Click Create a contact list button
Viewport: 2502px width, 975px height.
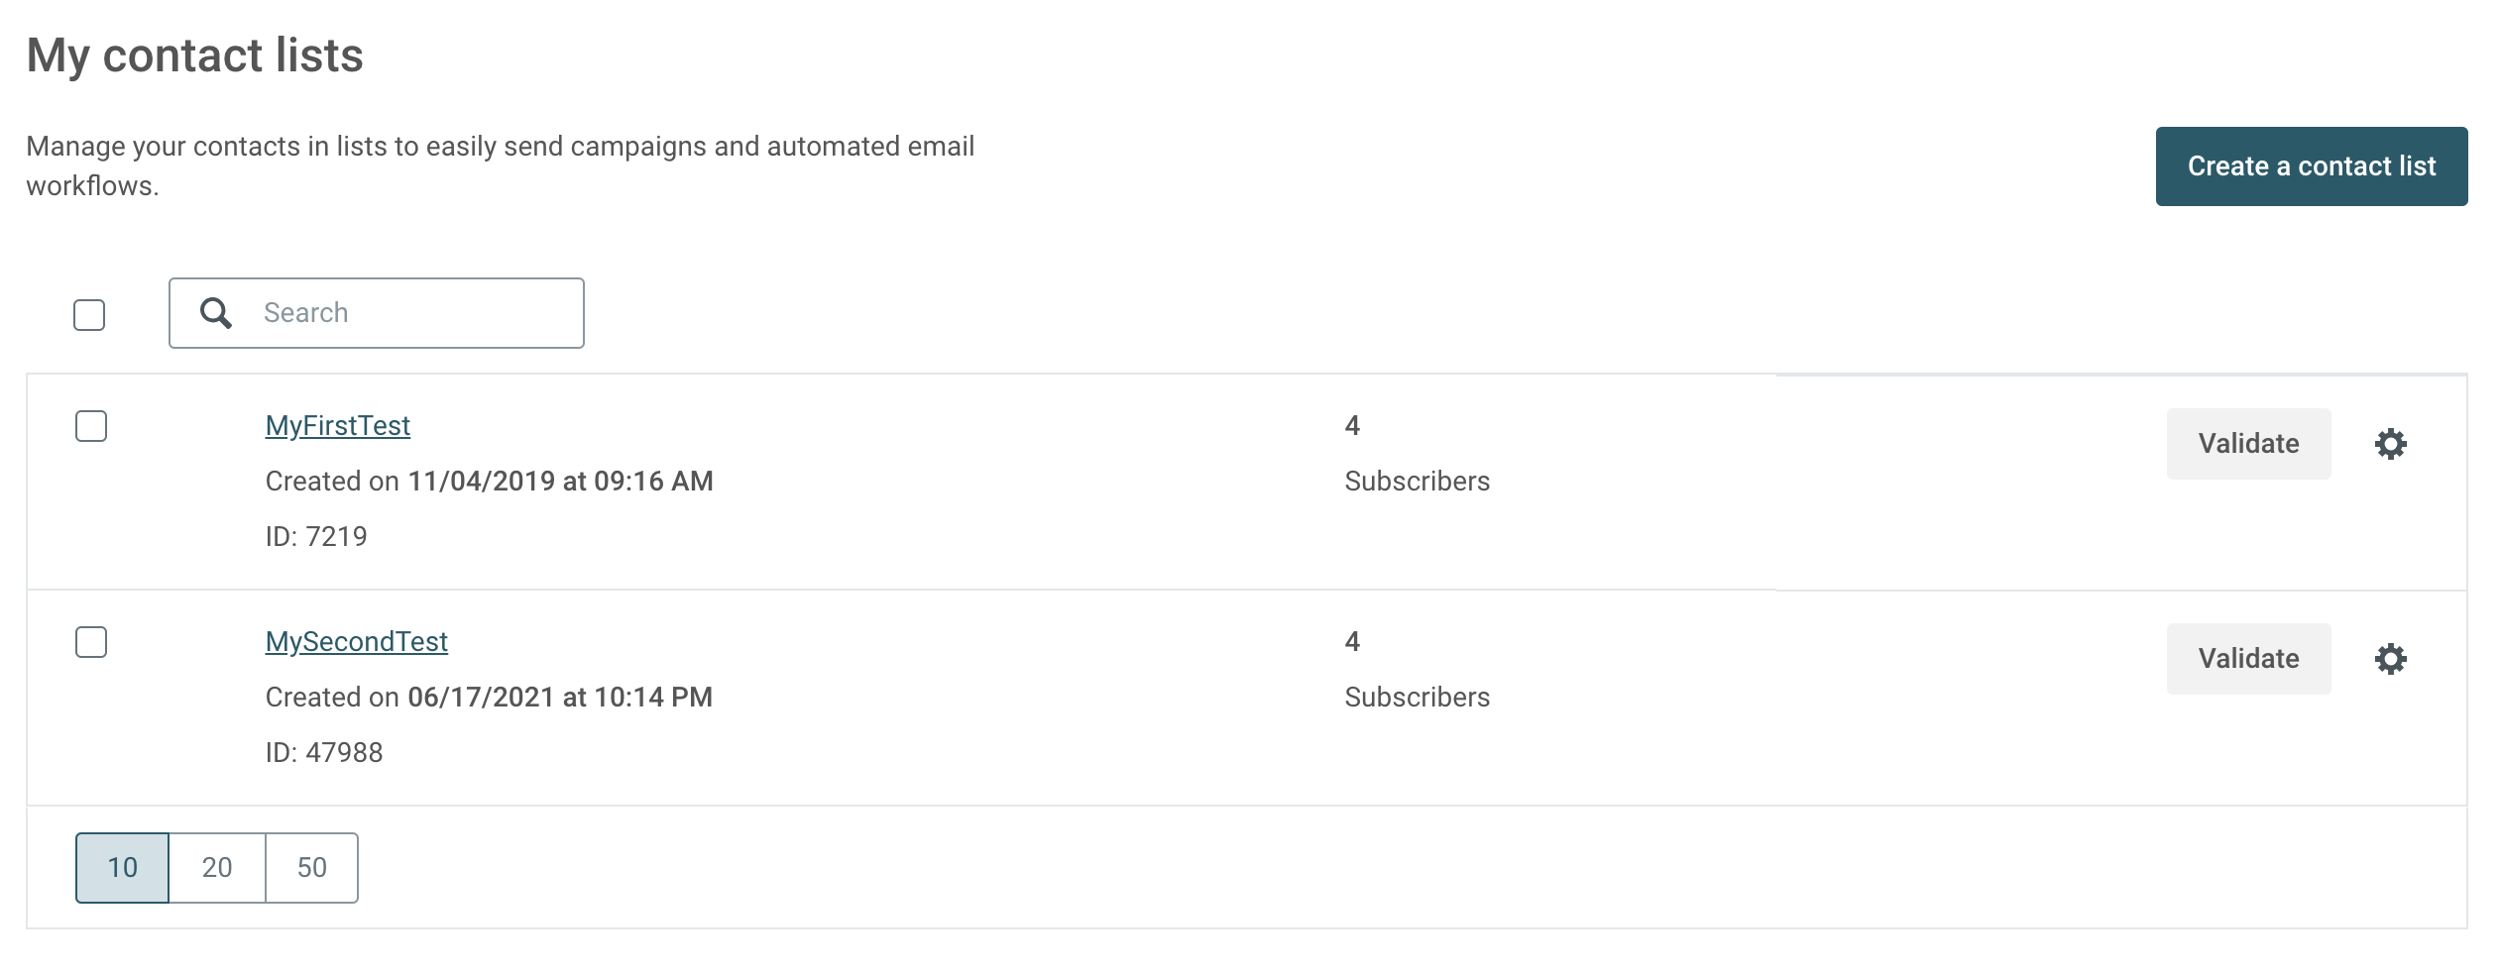tap(2312, 166)
